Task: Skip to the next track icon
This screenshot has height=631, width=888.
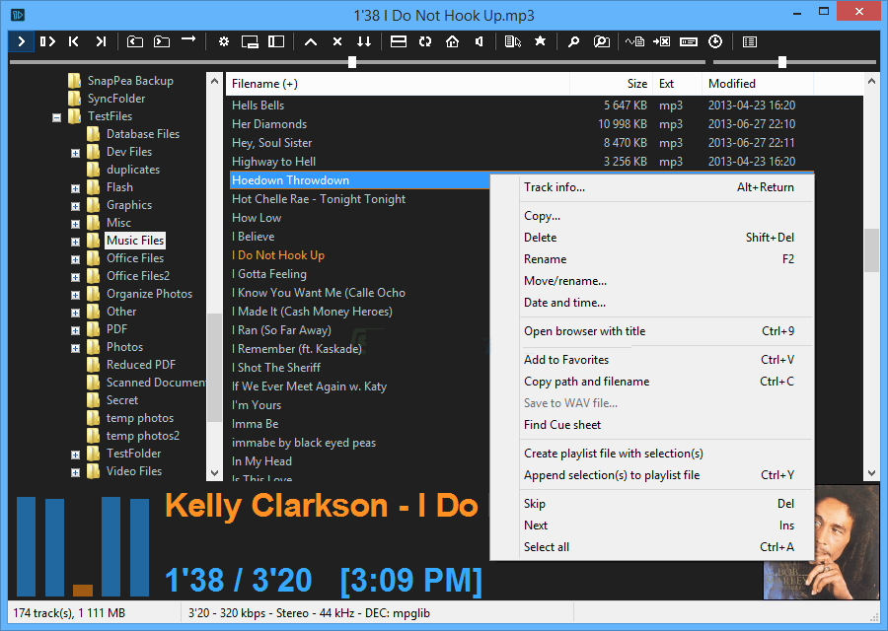Action: [x=101, y=41]
